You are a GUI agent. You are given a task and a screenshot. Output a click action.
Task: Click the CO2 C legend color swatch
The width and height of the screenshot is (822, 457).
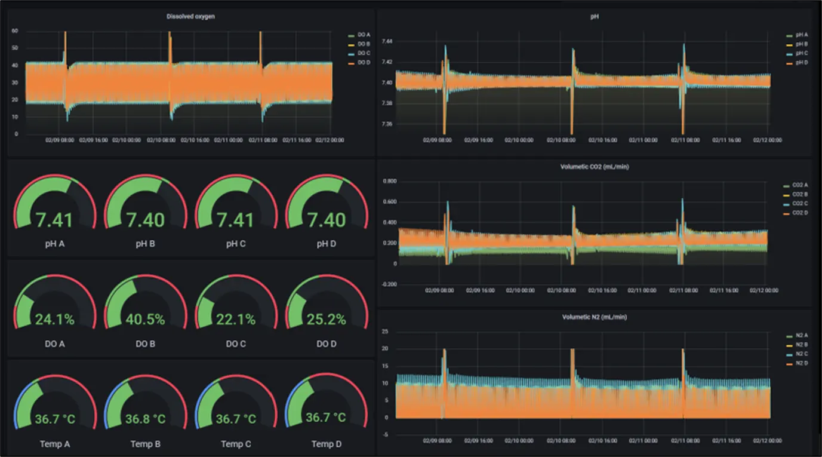point(786,204)
